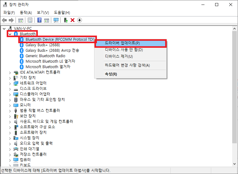Choose 하드웨어 변경 사항 검색(A)
Image resolution: width=238 pixels, height=174 pixels.
point(130,65)
